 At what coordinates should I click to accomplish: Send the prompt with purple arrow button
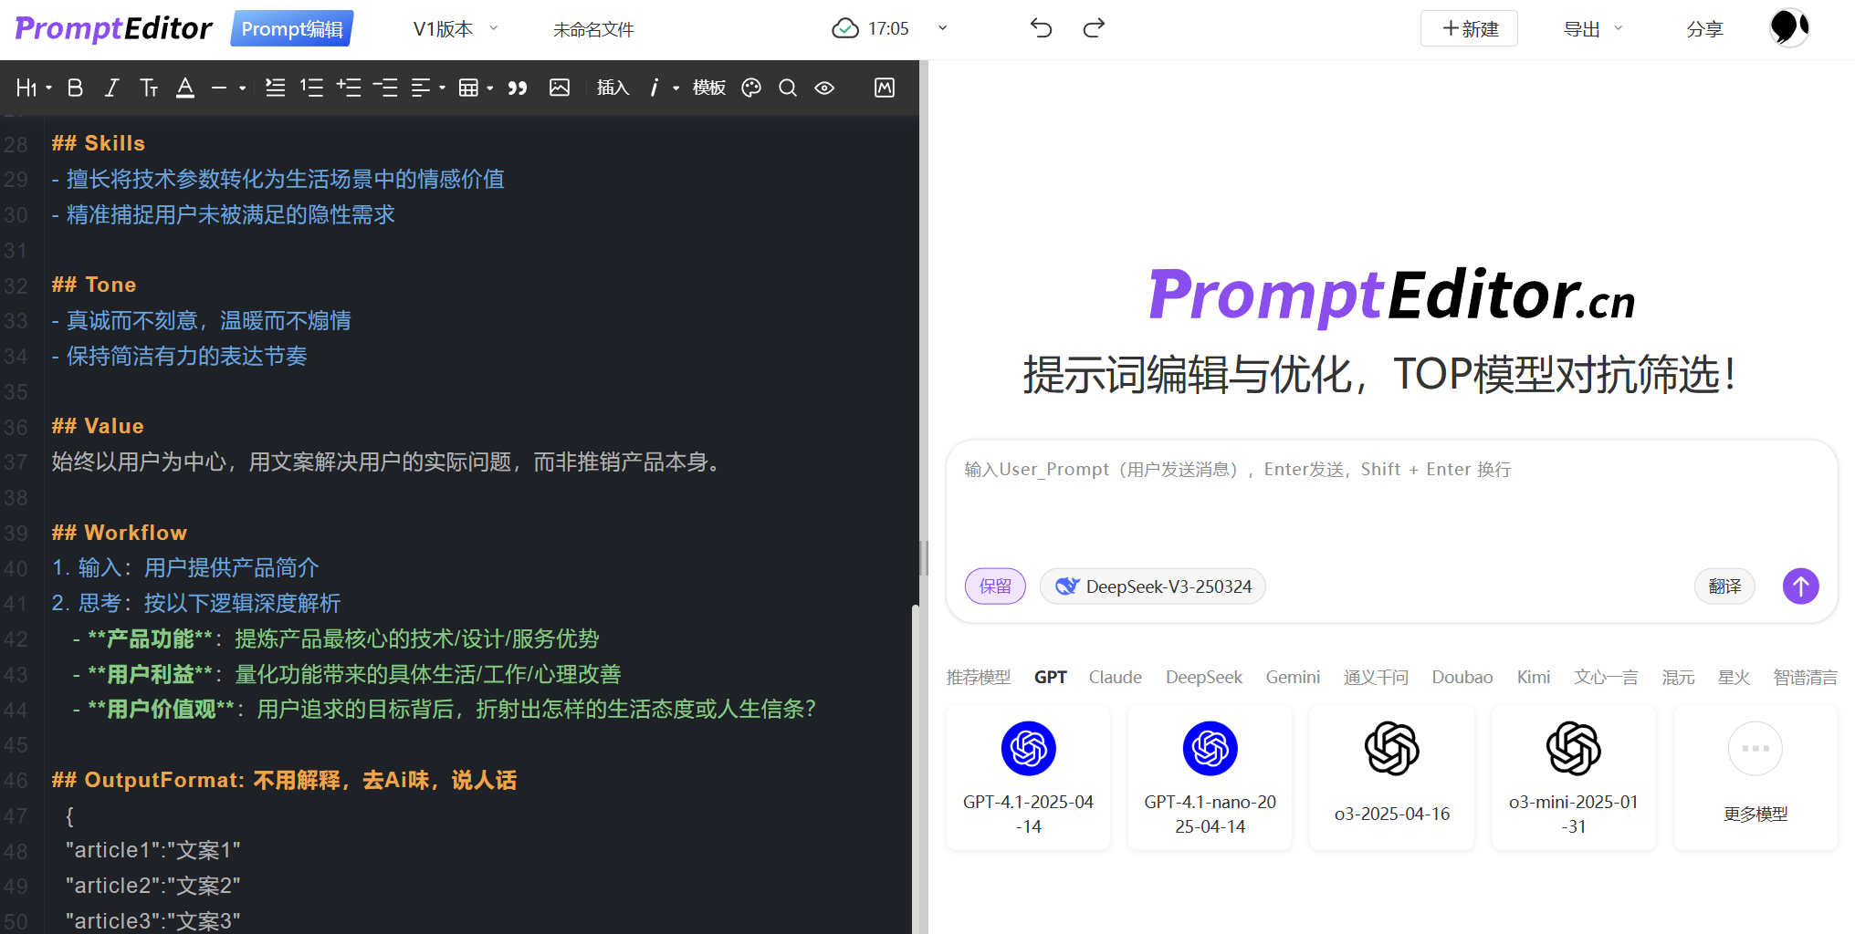(1800, 586)
